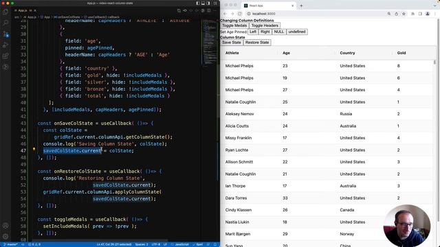Bookmark this page with the star icon
Viewport: 440px width, 247px height.
point(404,14)
